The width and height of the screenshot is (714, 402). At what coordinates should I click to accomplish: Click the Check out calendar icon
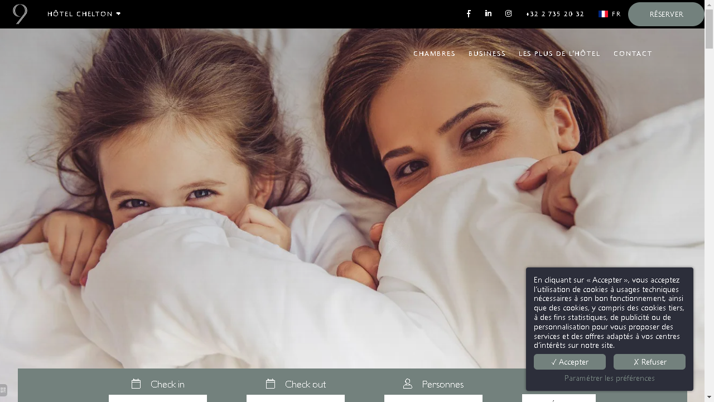point(271,384)
